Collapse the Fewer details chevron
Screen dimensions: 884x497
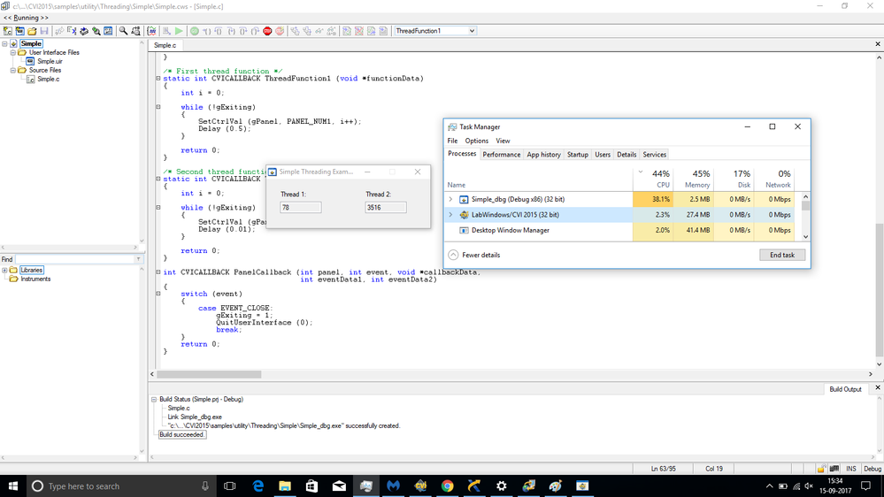tap(454, 255)
